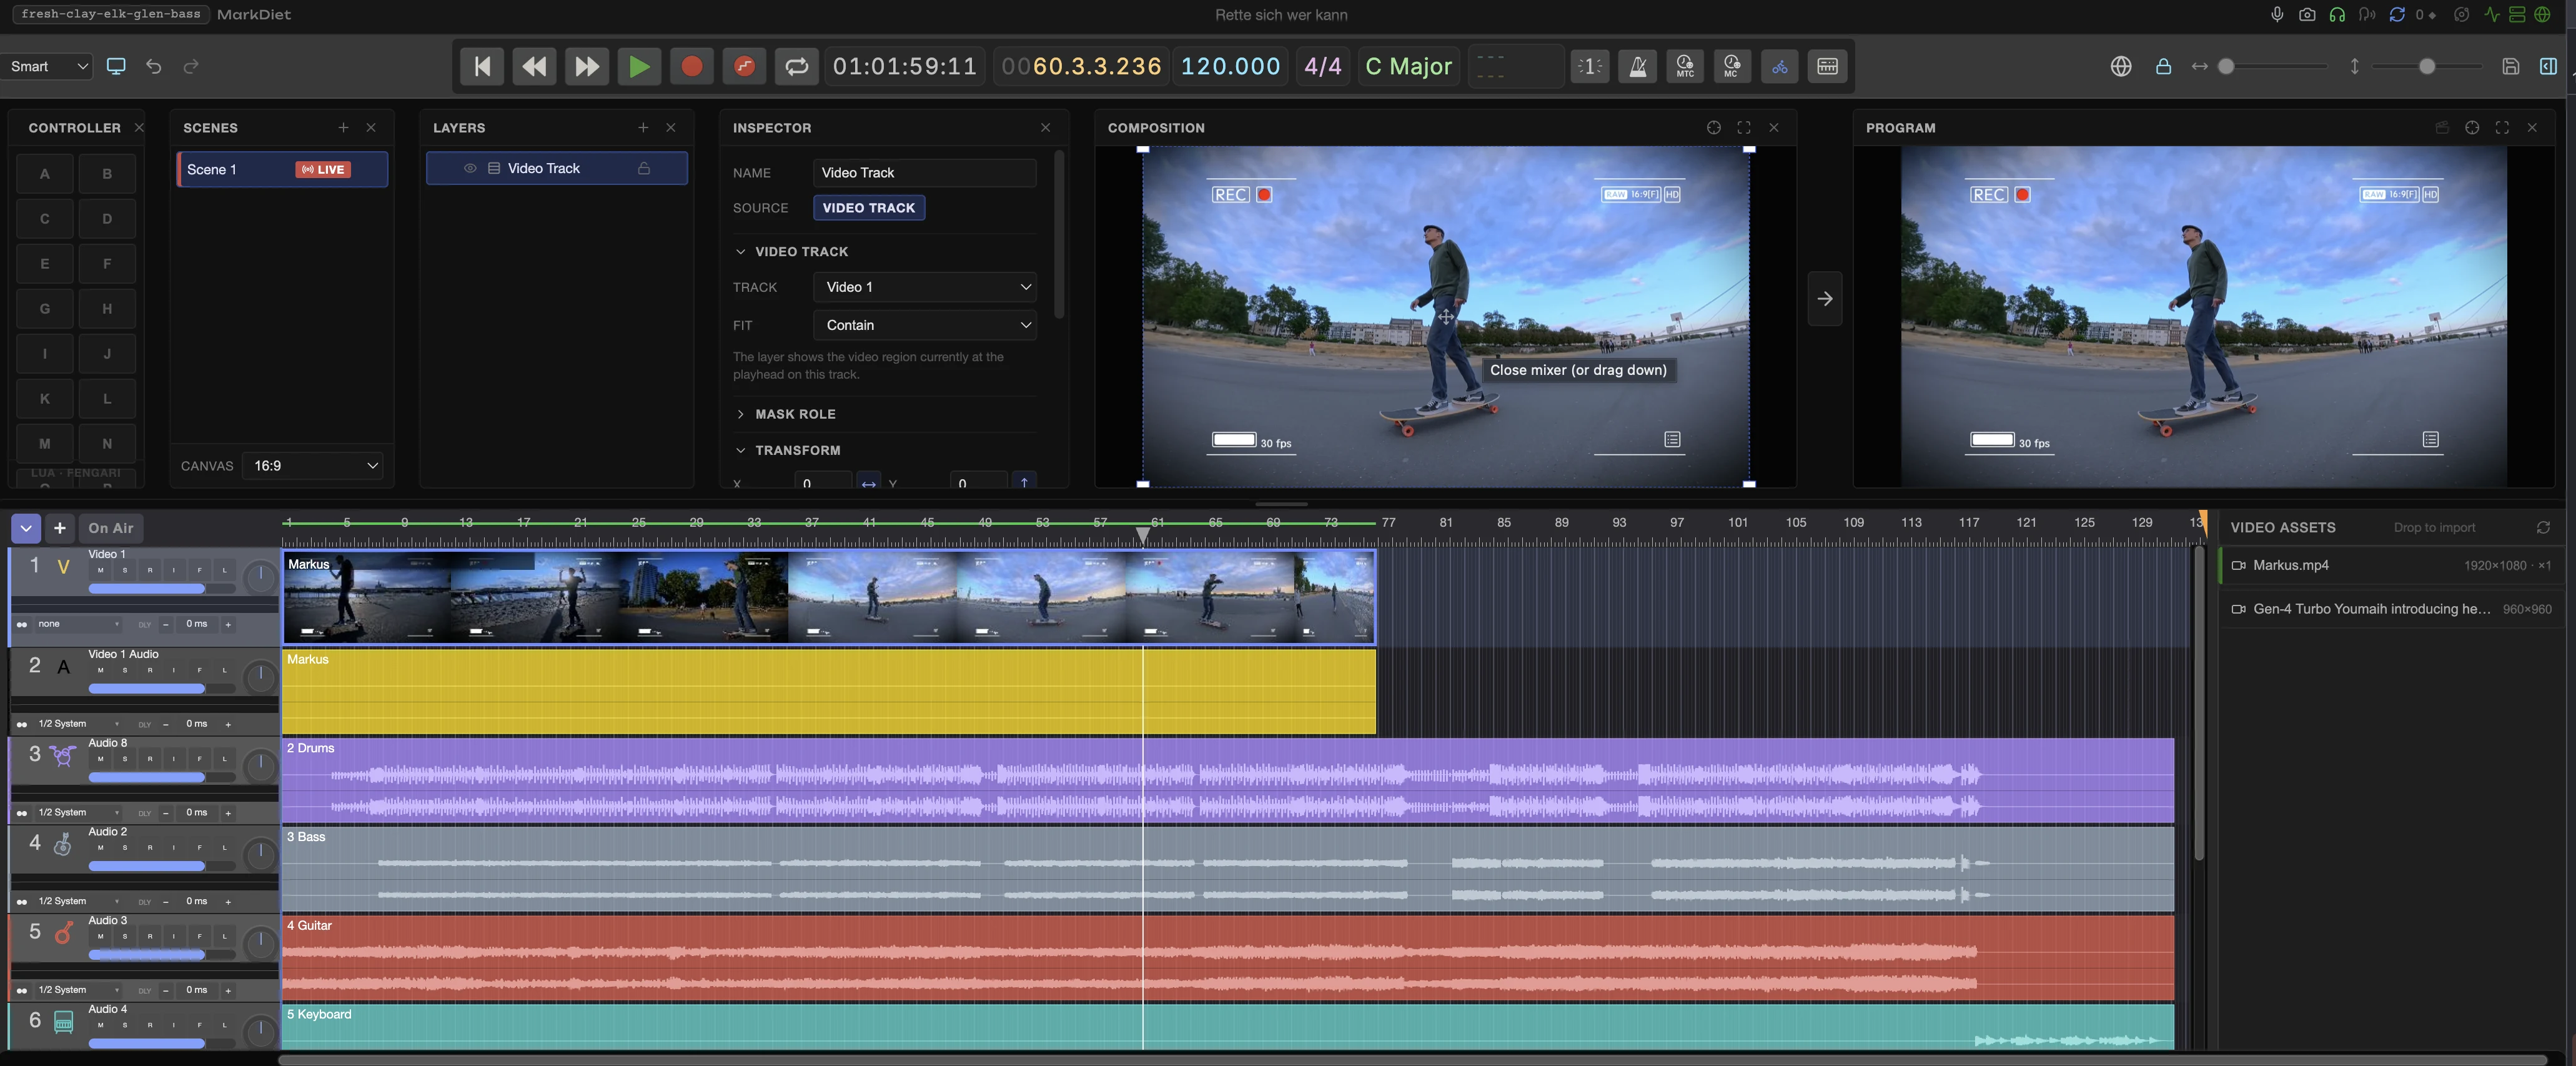Screen dimensions: 2576x1066
Task: Click the green activity waveform icon
Action: [x=2491, y=14]
